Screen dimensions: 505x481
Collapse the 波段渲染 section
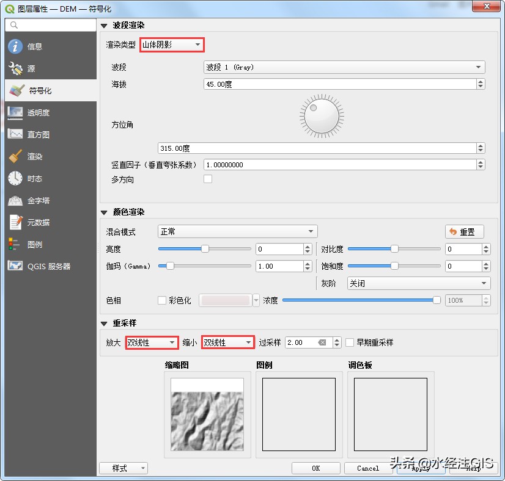click(104, 26)
